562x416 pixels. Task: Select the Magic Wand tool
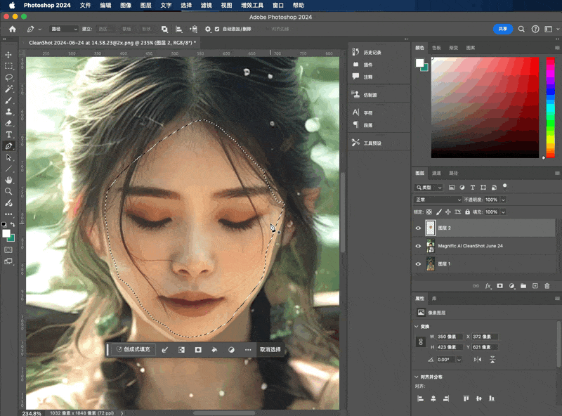coord(8,89)
